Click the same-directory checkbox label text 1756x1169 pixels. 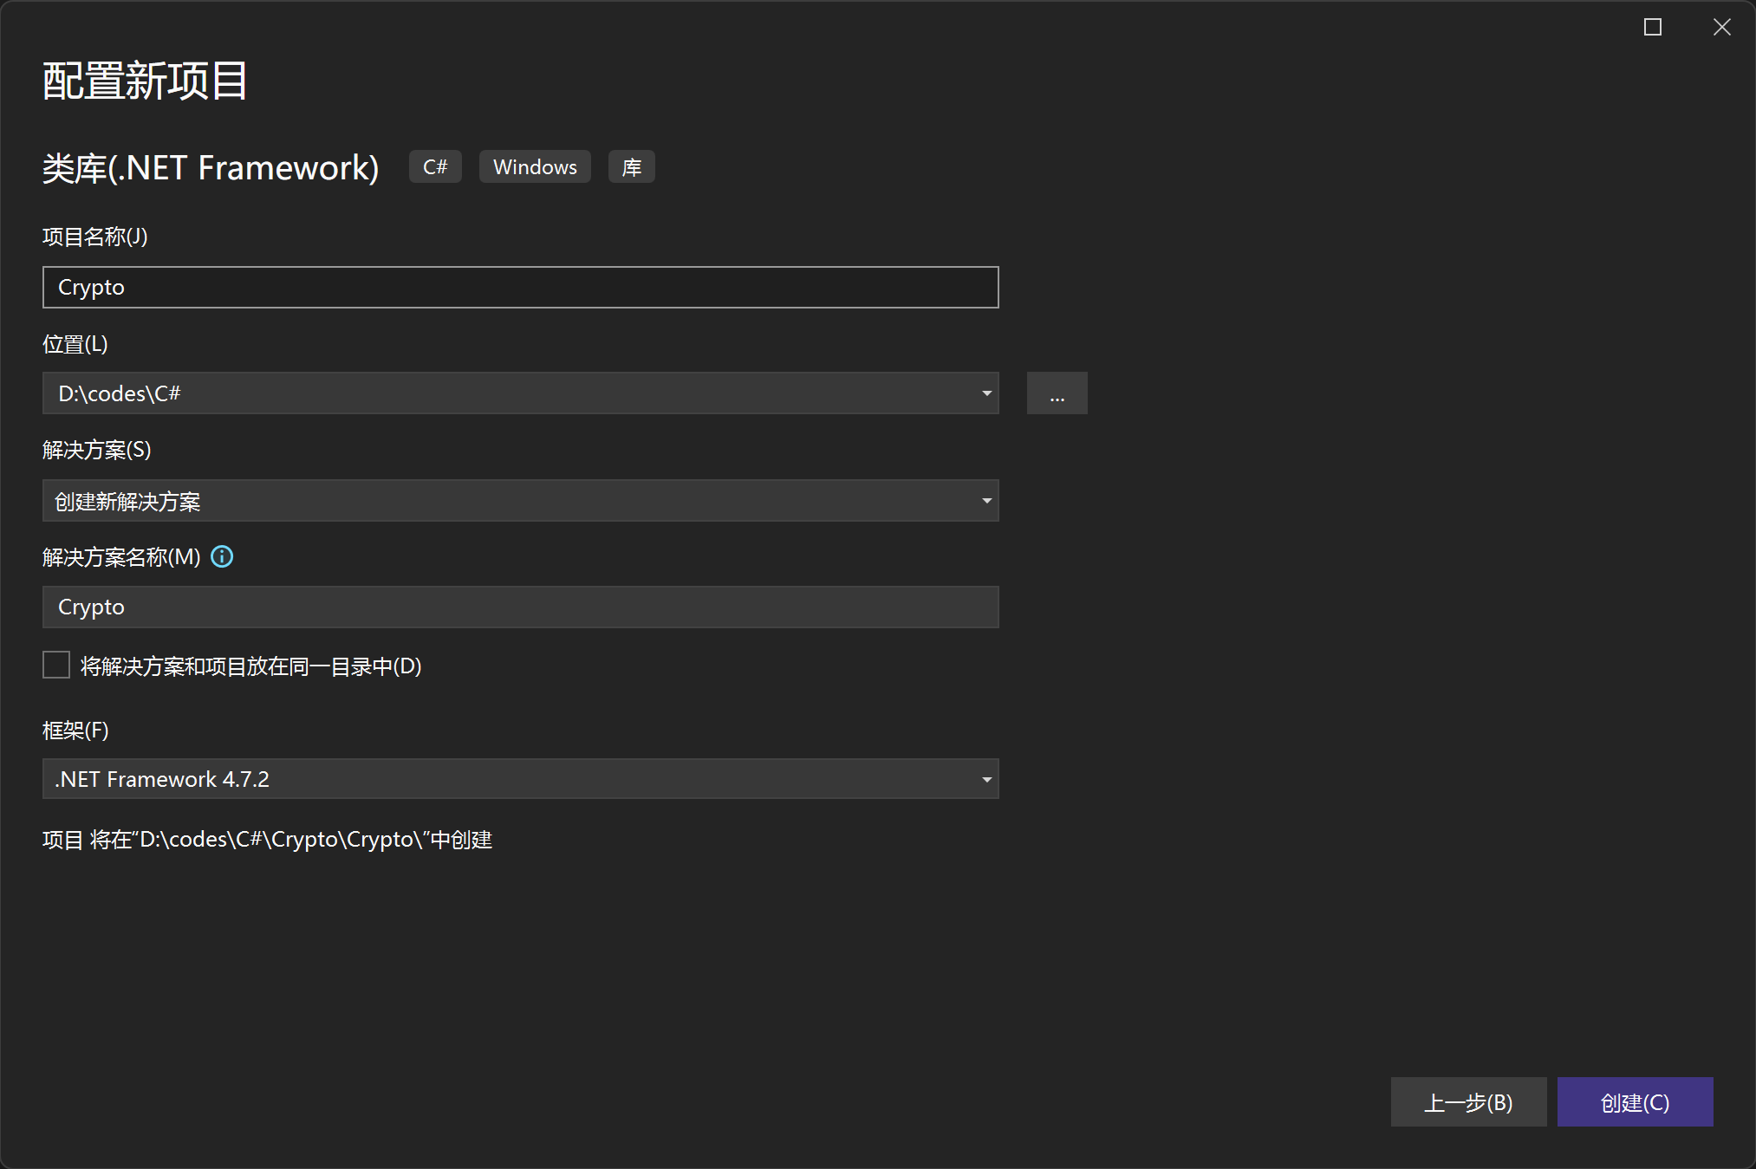point(250,666)
